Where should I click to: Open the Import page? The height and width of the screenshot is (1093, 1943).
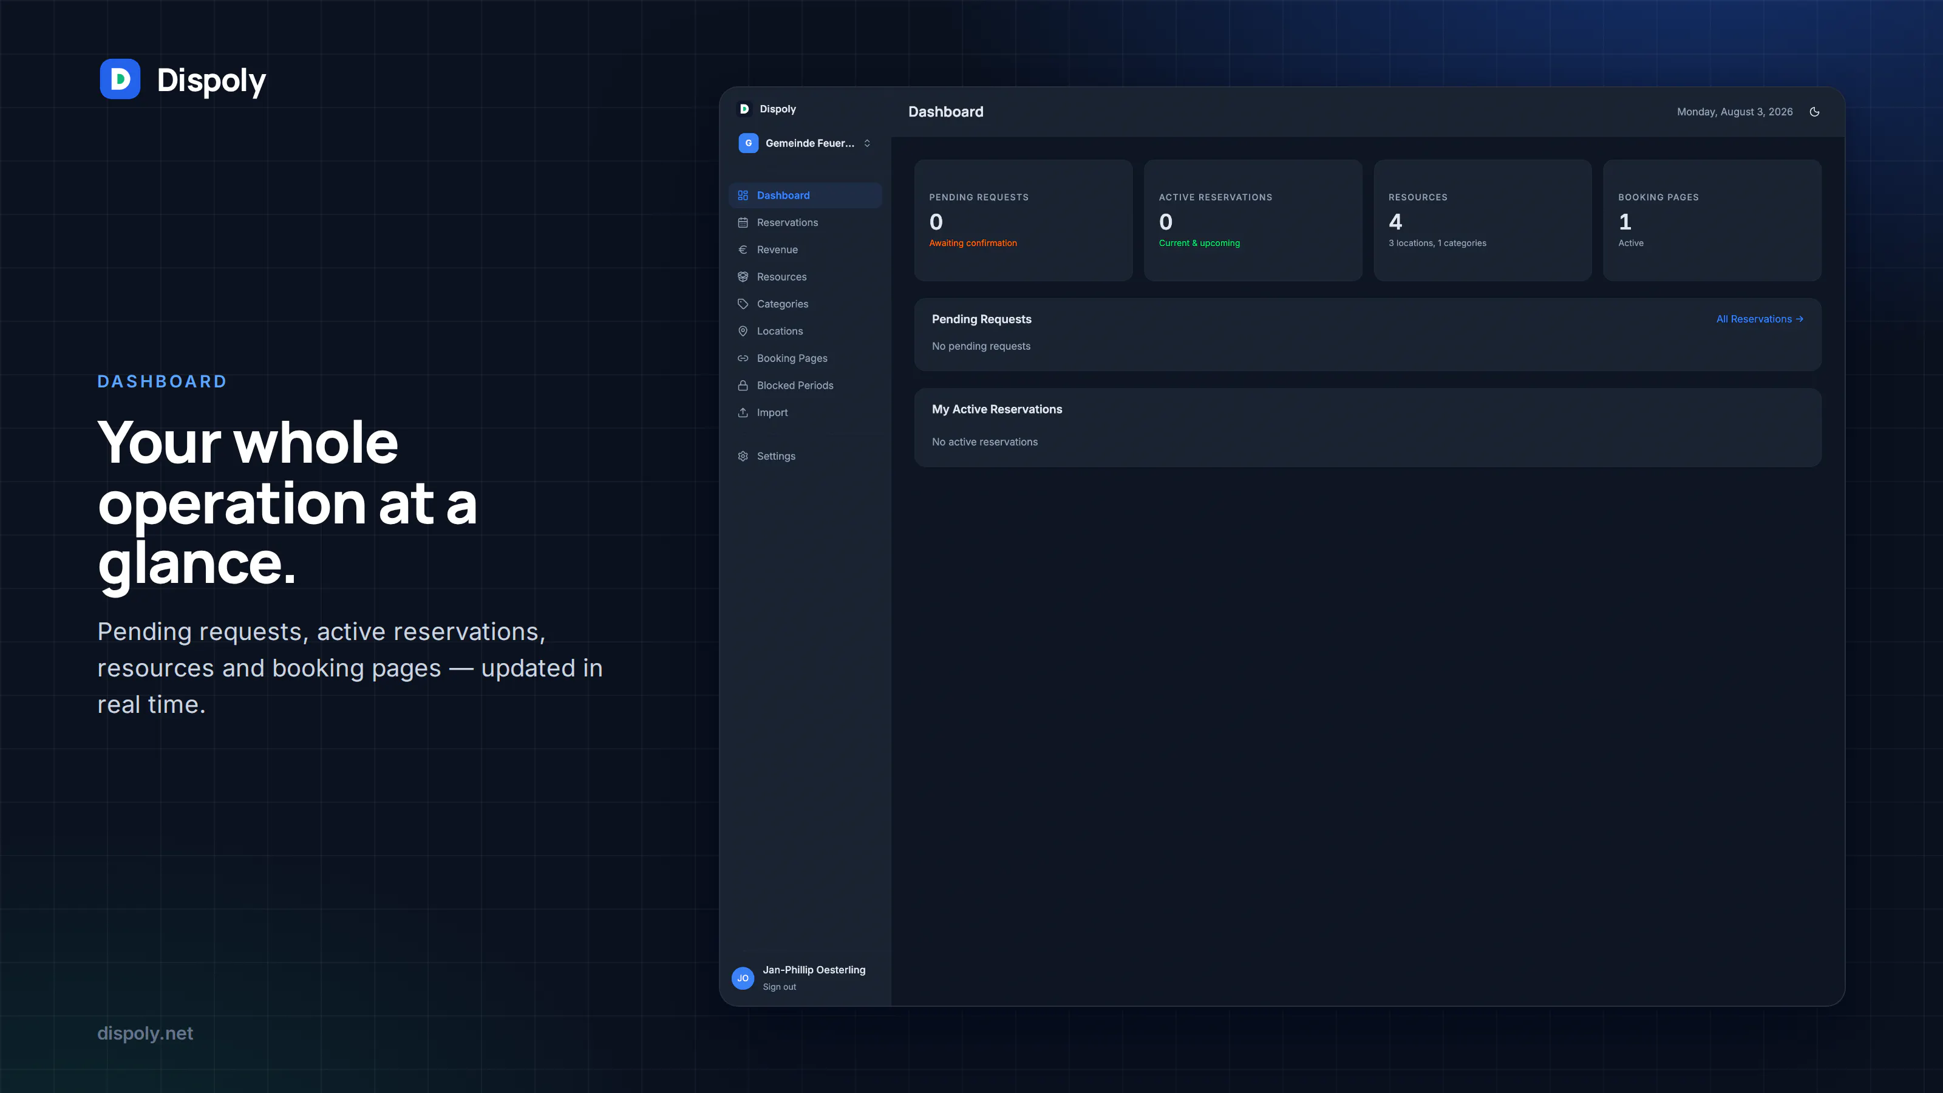pyautogui.click(x=805, y=413)
